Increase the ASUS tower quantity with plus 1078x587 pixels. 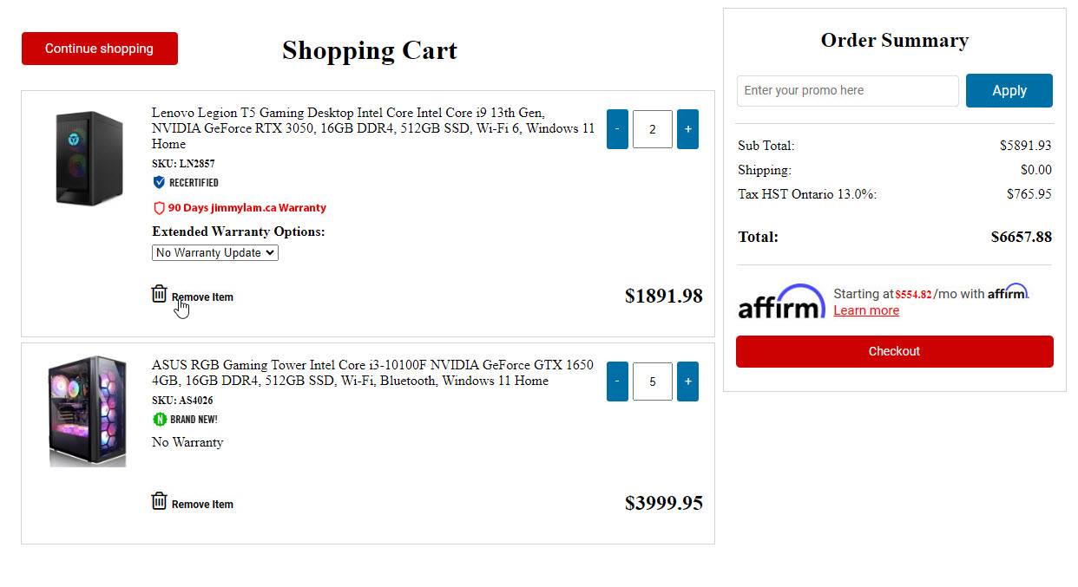click(687, 382)
